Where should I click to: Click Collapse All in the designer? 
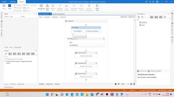tap(132, 17)
